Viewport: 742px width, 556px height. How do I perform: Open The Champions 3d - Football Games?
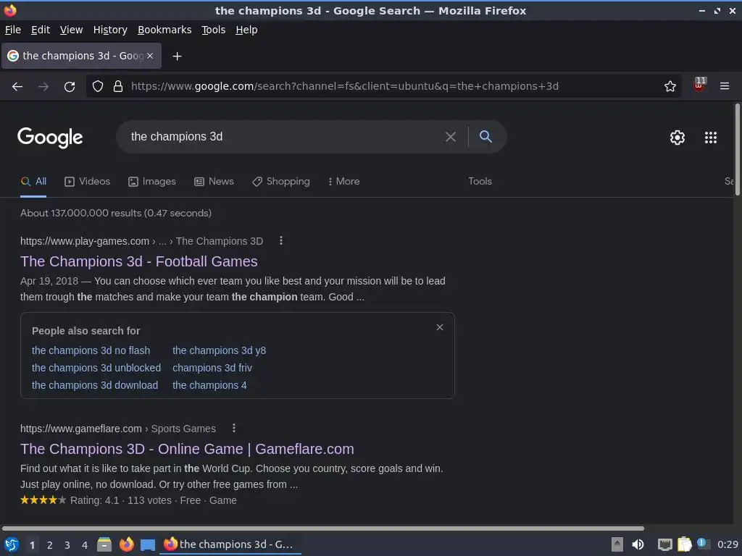coord(139,261)
